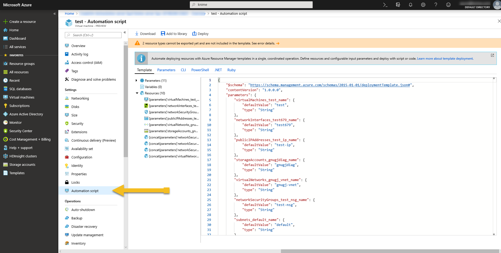
Task: Click the resource menu vertical scrollbar
Action: click(x=126, y=101)
